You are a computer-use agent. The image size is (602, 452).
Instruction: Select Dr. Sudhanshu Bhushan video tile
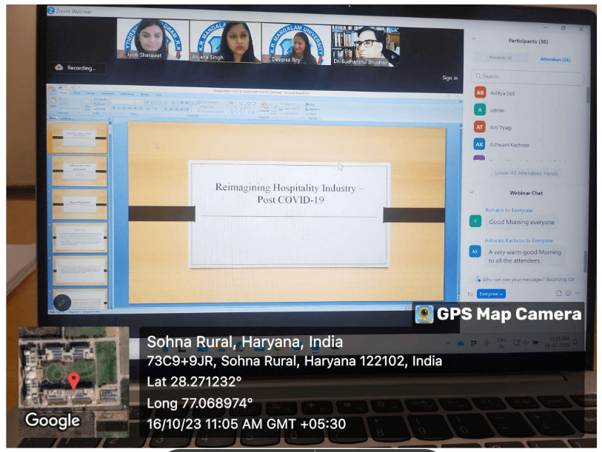tap(366, 44)
